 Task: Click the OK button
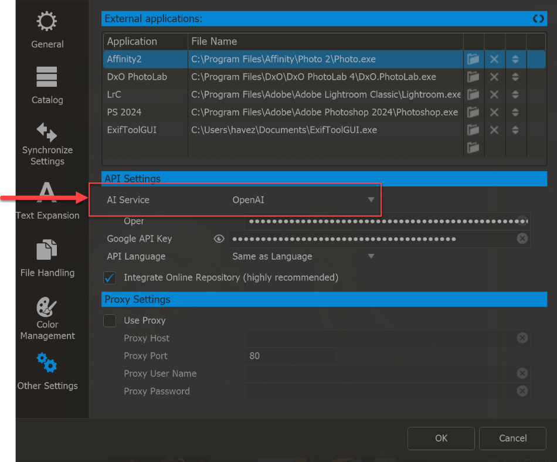[x=441, y=438]
